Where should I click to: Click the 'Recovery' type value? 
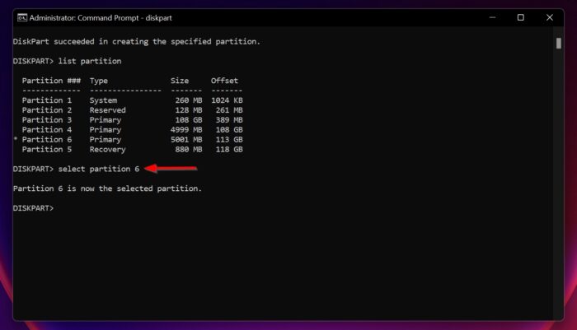pos(108,150)
